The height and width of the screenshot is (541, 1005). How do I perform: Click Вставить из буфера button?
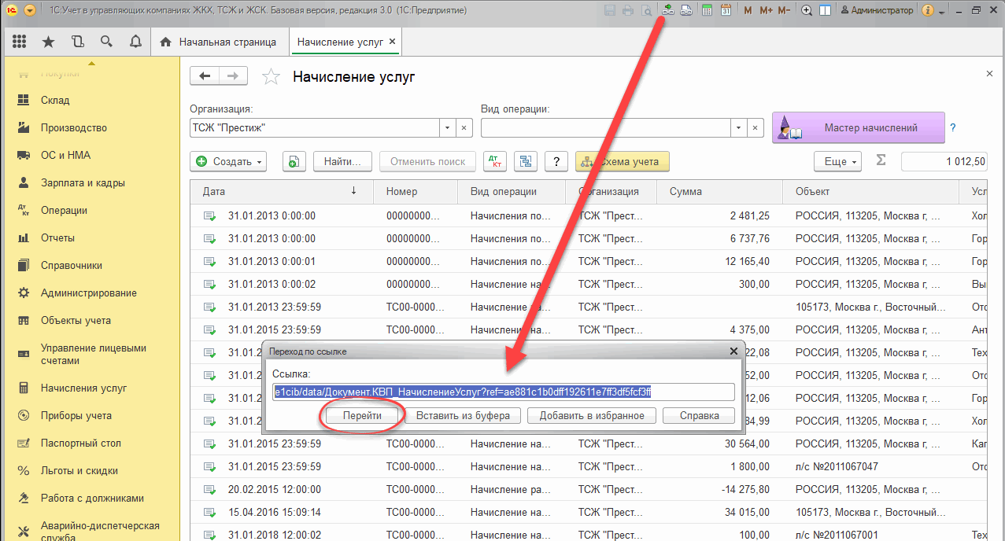(463, 415)
